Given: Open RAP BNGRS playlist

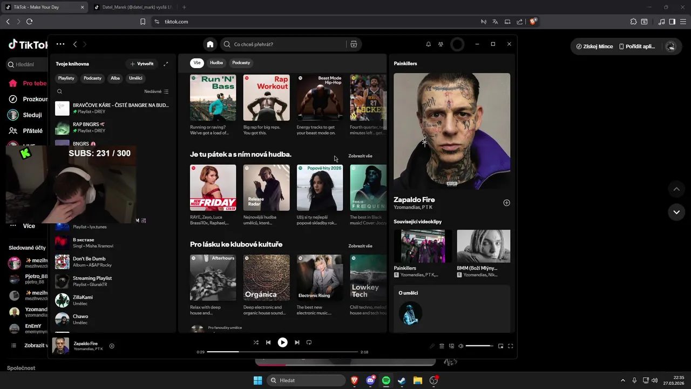Looking at the screenshot, I should pyautogui.click(x=112, y=128).
